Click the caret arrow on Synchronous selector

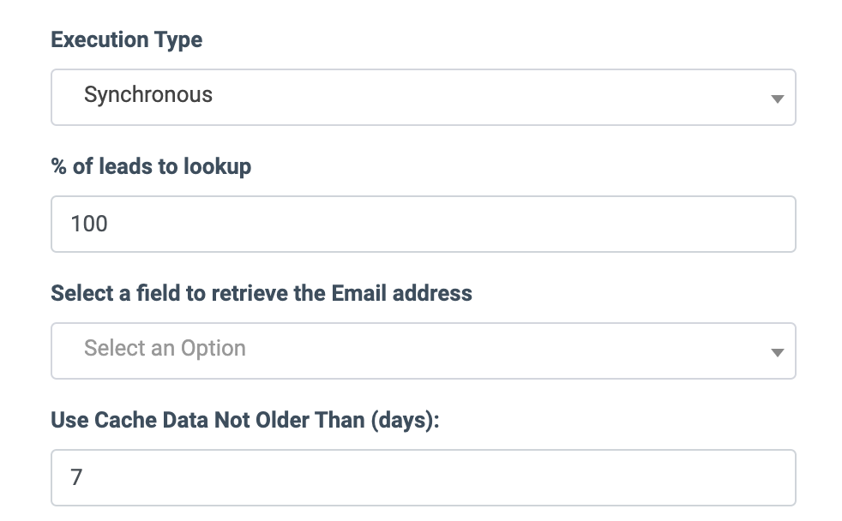(x=777, y=99)
